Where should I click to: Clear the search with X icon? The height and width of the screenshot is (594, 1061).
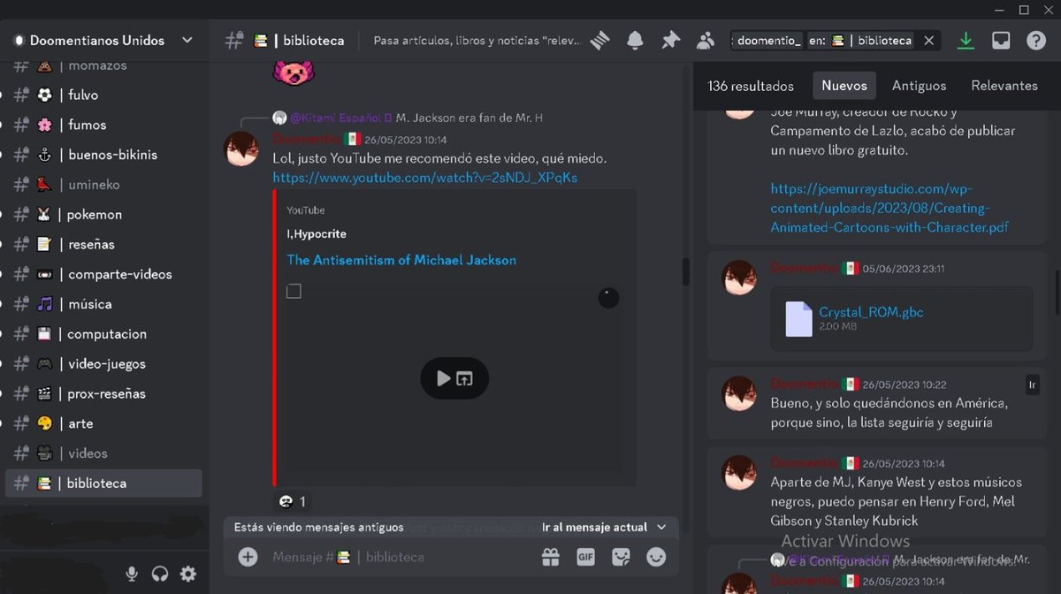928,41
